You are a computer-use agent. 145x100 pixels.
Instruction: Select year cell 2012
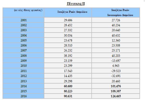pyautogui.click(x=24, y=76)
